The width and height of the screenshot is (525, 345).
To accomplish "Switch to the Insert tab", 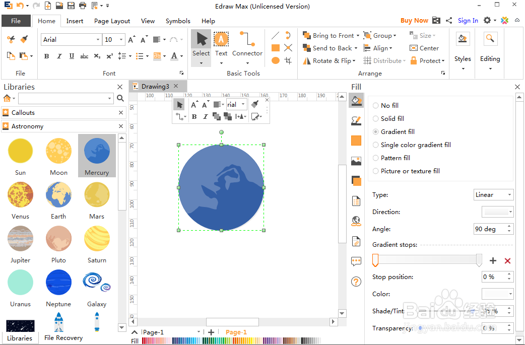I will point(75,21).
